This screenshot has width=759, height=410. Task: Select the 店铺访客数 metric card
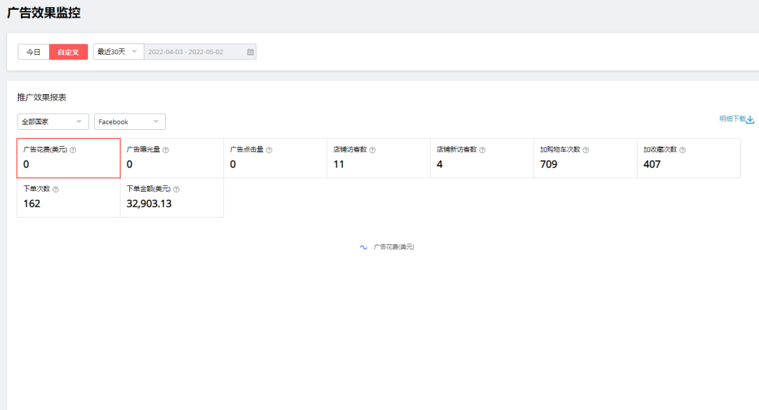pyautogui.click(x=379, y=158)
